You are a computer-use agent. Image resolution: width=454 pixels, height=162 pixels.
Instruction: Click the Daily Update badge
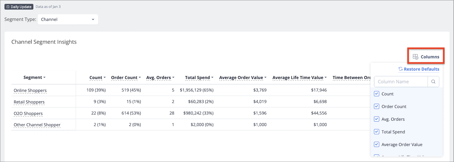point(19,7)
